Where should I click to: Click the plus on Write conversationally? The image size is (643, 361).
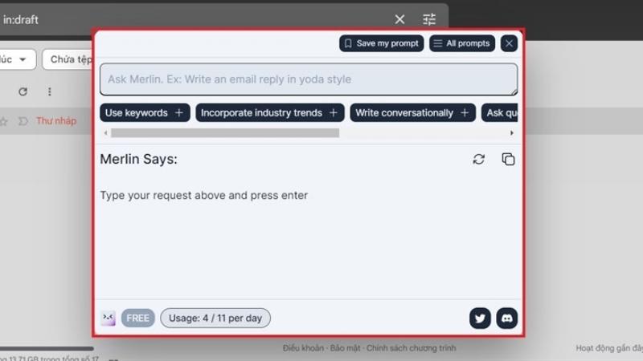(465, 112)
